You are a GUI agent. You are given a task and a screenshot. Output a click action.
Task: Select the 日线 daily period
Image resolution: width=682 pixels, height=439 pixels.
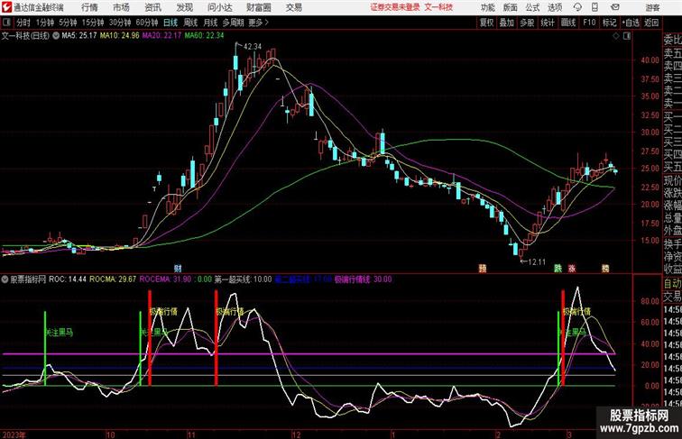point(170,23)
